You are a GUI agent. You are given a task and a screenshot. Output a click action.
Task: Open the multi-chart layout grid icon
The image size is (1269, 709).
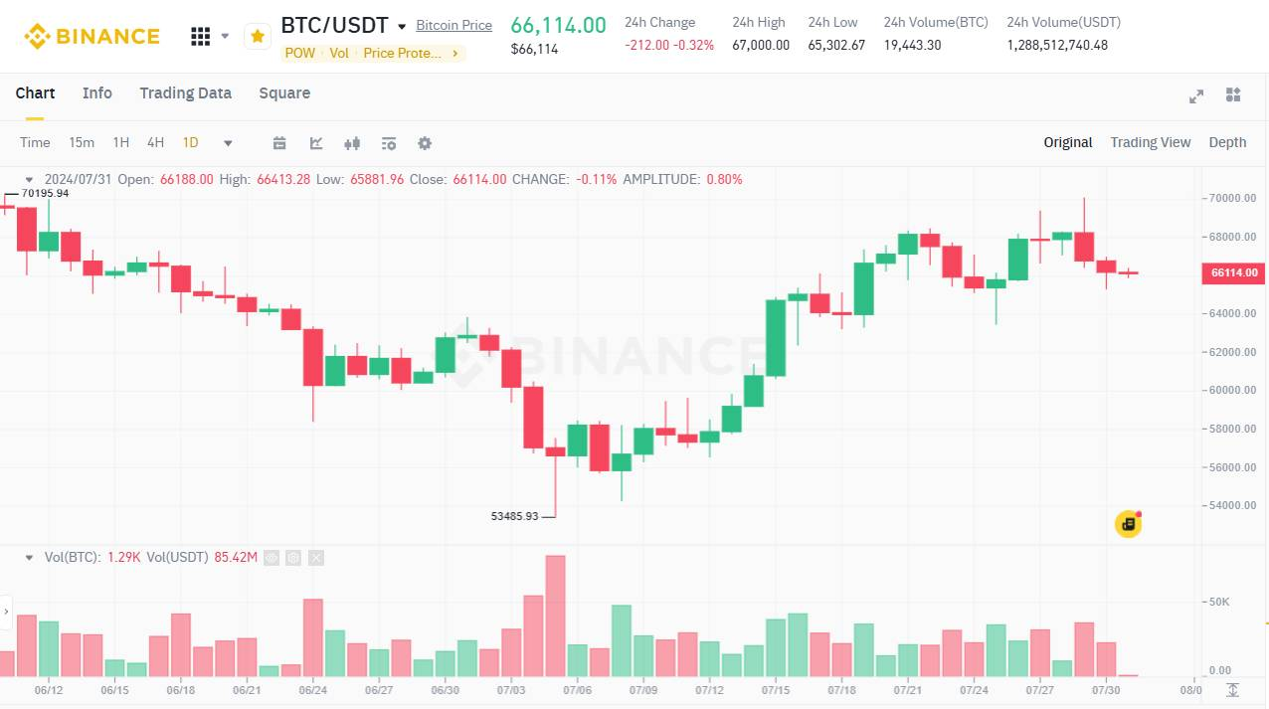[1233, 94]
